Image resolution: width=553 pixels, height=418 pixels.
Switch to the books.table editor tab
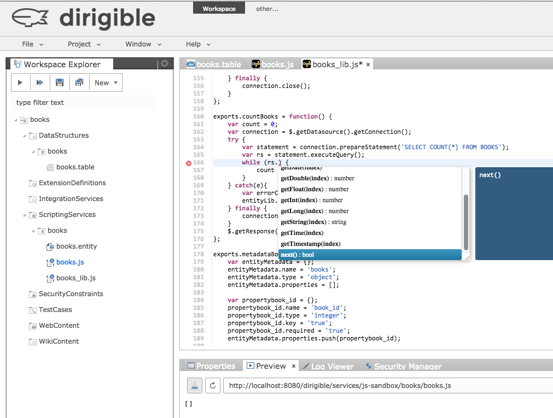click(x=214, y=64)
